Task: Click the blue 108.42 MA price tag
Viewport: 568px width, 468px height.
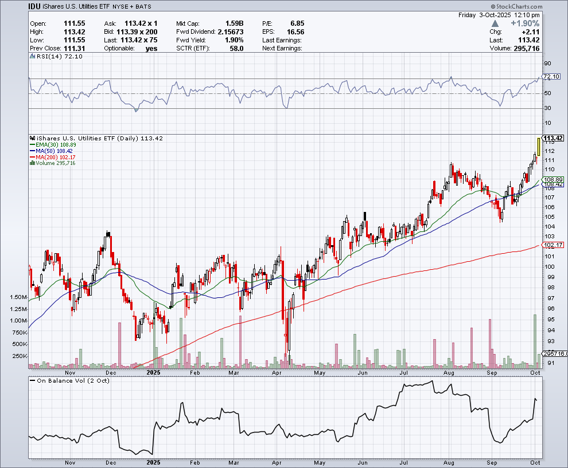Action: coord(553,184)
